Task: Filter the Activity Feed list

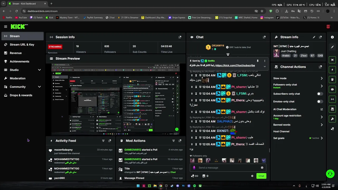Action: click(x=103, y=141)
